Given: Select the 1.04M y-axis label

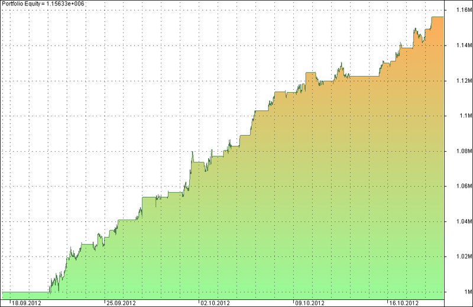Looking at the screenshot, I should tap(462, 222).
